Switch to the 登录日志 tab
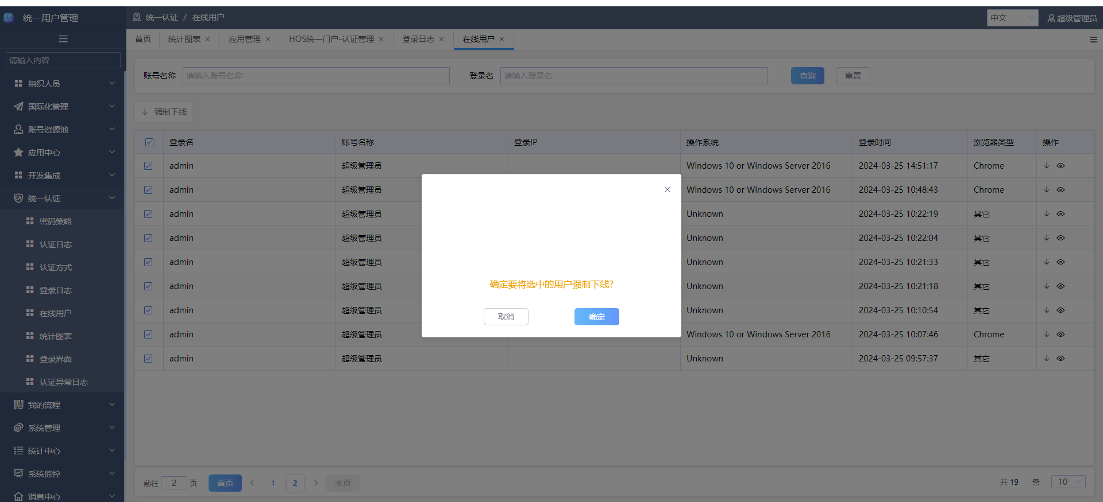 (x=418, y=39)
